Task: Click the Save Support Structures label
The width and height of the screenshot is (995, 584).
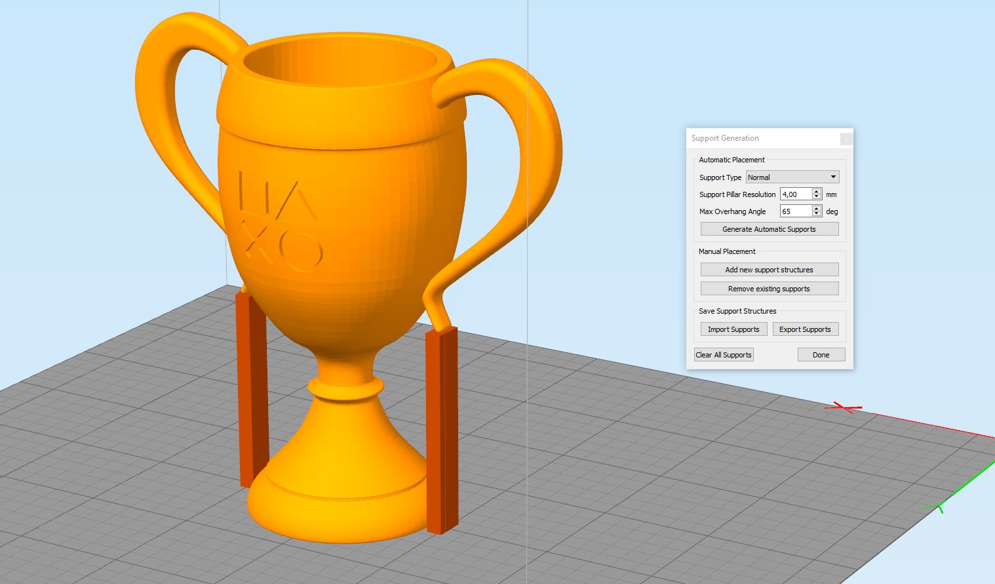Action: click(x=737, y=311)
